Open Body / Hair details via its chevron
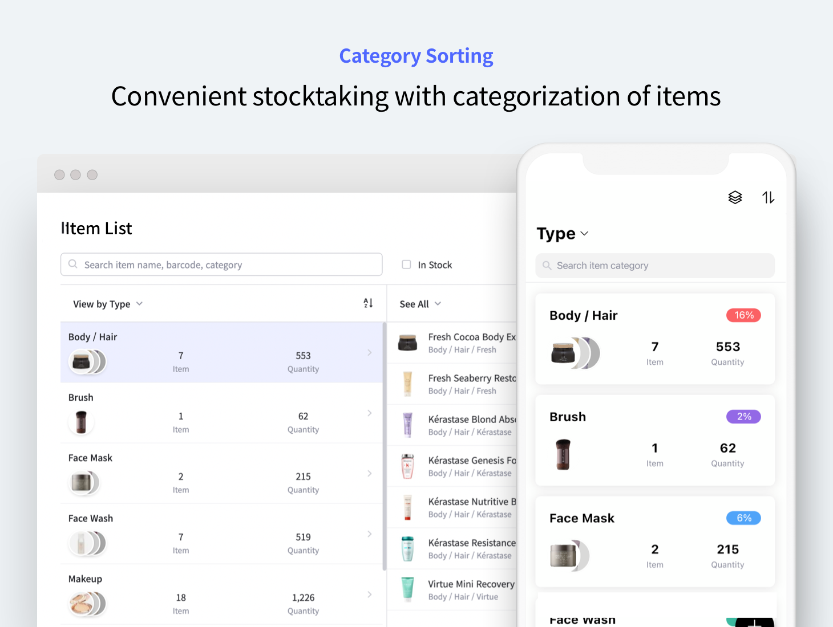Viewport: 833px width, 627px height. 369,352
